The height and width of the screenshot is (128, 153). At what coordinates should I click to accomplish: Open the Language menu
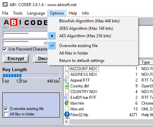click(x=36, y=13)
